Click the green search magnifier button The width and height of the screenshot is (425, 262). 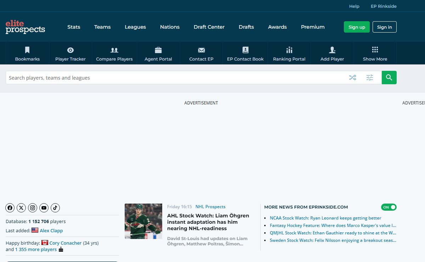click(x=389, y=78)
